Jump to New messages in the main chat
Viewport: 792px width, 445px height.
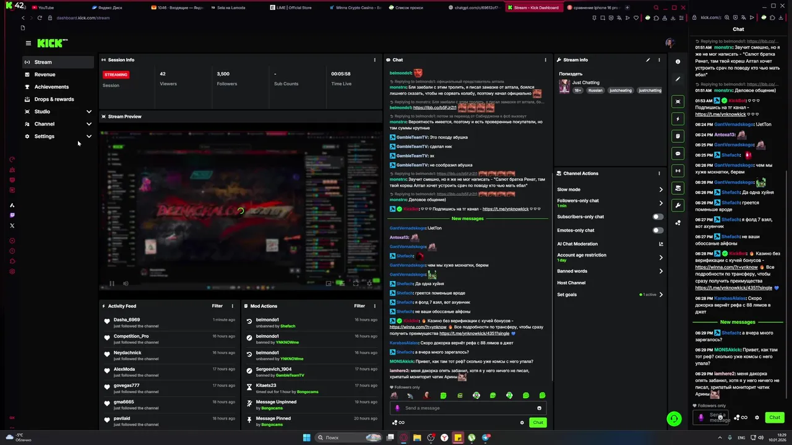click(x=467, y=219)
